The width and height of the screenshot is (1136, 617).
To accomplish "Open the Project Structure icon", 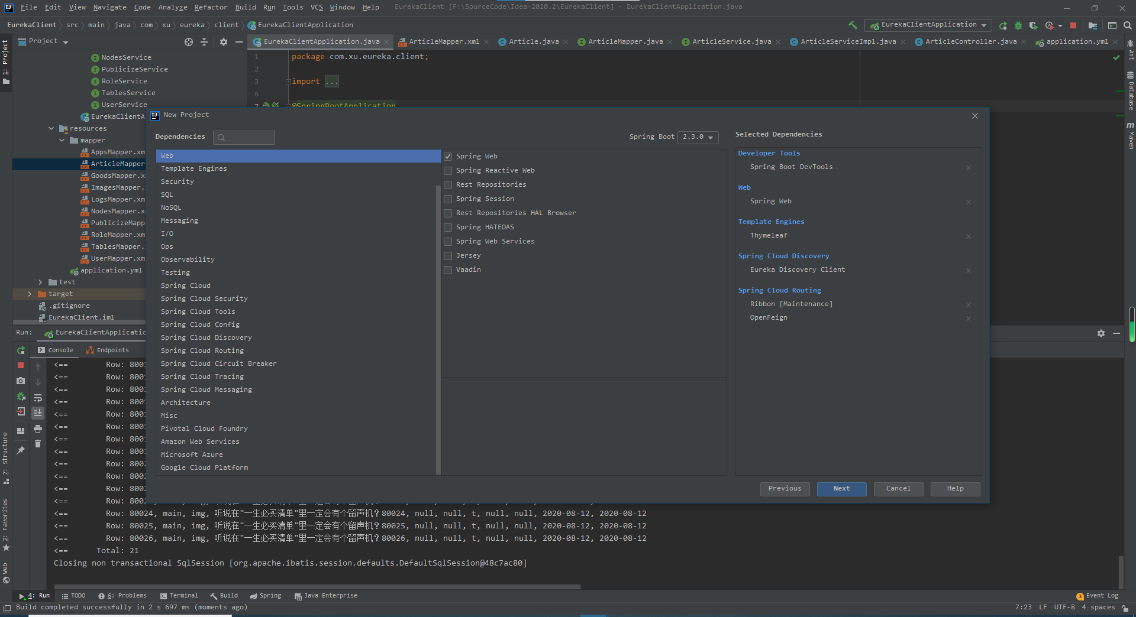I will [1093, 25].
